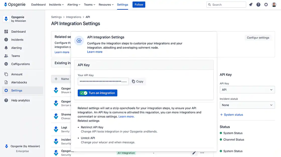Click the Umtck API item
The image size is (281, 157).
tap(88, 138)
